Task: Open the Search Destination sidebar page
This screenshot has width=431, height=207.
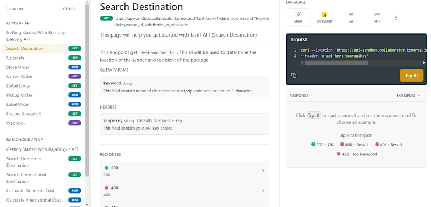Action: click(42, 48)
